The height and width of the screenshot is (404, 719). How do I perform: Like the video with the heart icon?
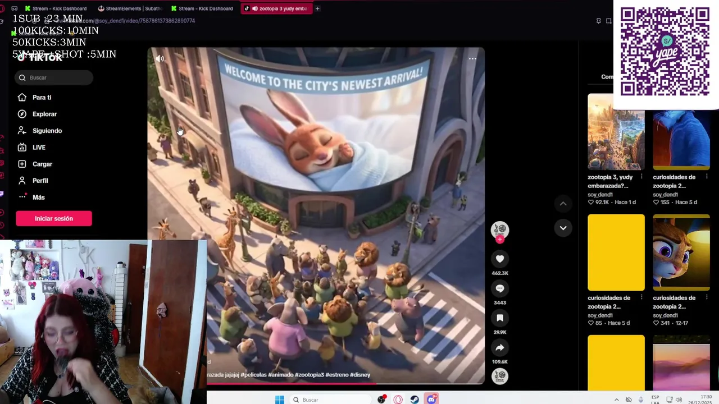pyautogui.click(x=500, y=259)
